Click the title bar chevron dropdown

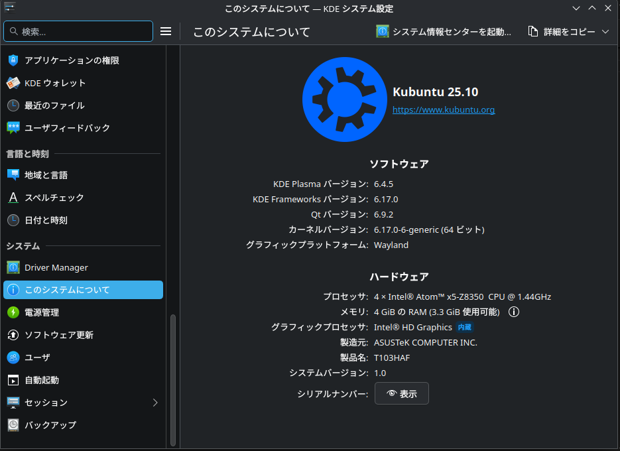click(576, 8)
